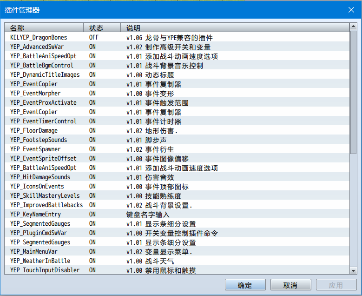Select the YEP_DynamicTitleImages plugin name
The height and width of the screenshot is (296, 362).
[x=45, y=74]
